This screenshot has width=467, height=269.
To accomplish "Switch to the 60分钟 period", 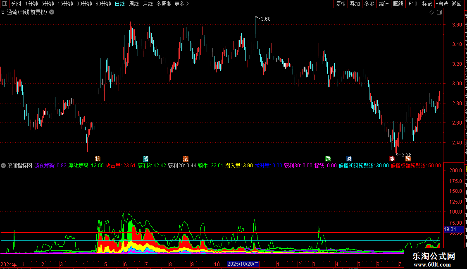I will [x=103, y=4].
